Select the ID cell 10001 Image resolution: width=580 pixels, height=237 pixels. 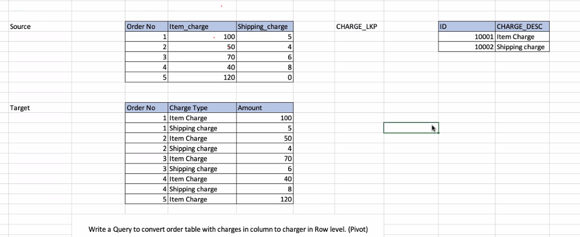(467, 37)
